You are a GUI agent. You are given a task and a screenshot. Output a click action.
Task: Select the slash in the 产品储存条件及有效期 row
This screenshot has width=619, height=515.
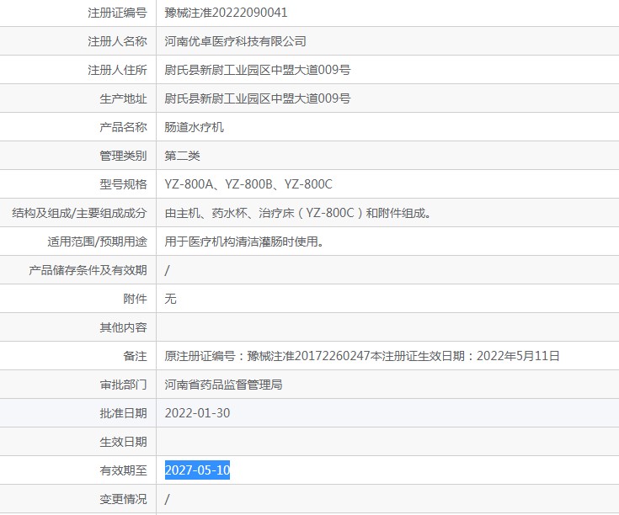pyautogui.click(x=167, y=270)
